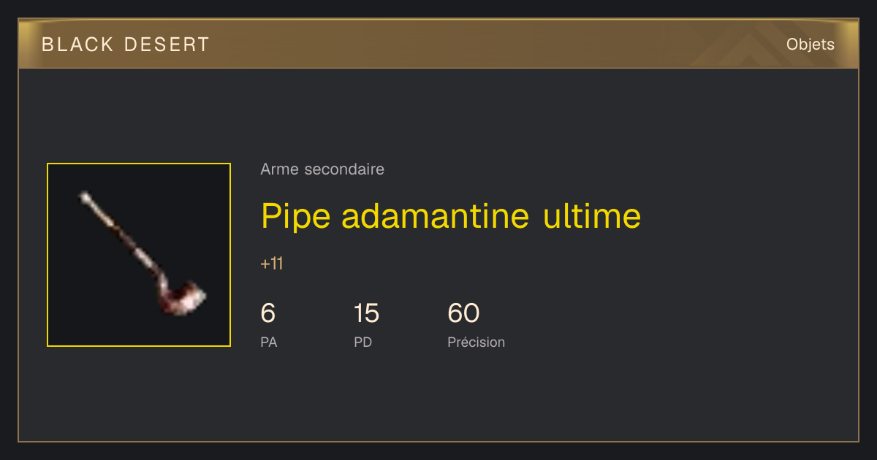
Task: Click the word DESERT in the header
Action: [x=167, y=45]
